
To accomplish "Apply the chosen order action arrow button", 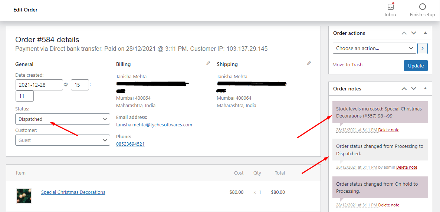I will pyautogui.click(x=423, y=48).
